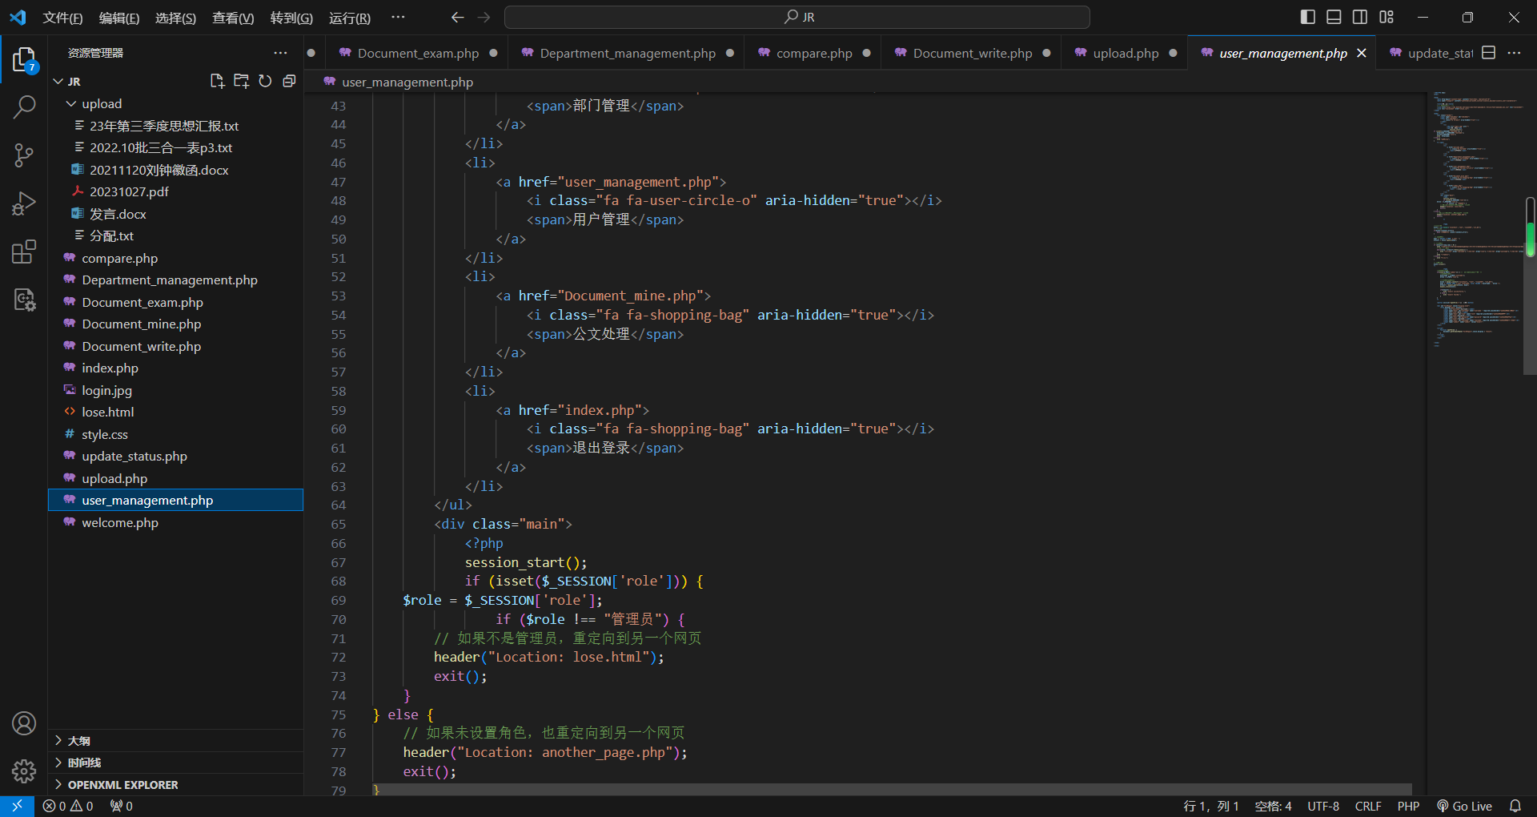
Task: Open welcome.php from file explorer
Action: click(x=120, y=522)
